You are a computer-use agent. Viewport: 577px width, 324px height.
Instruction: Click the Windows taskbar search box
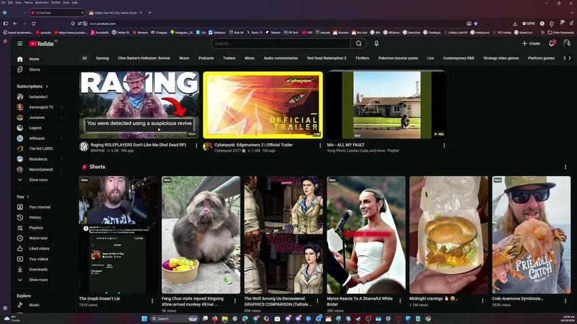[175, 319]
